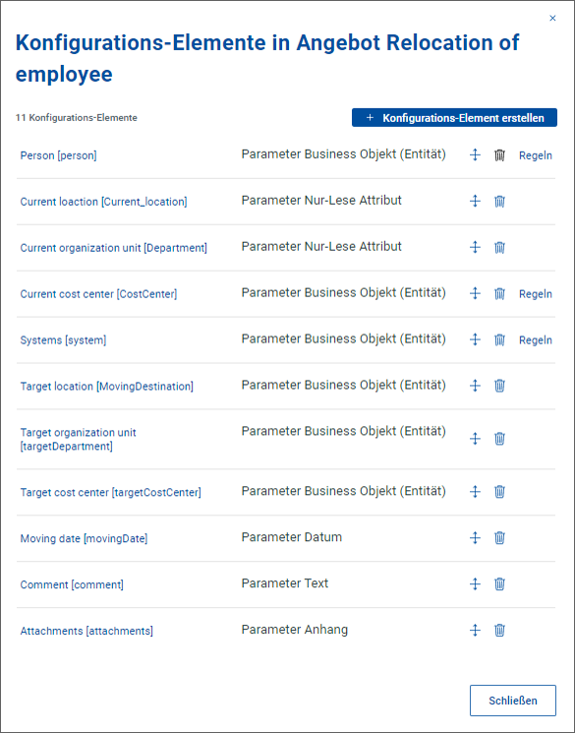The width and height of the screenshot is (575, 733).
Task: Click move icon for Moving date row
Action: click(x=475, y=537)
